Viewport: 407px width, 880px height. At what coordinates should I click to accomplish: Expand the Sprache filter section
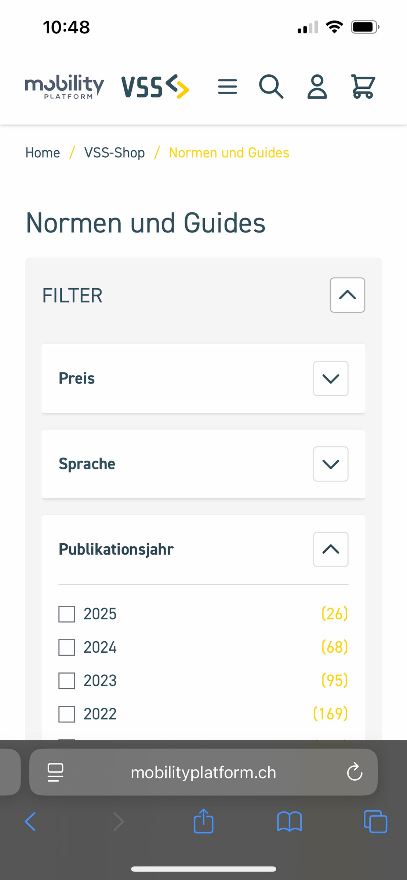(x=331, y=464)
